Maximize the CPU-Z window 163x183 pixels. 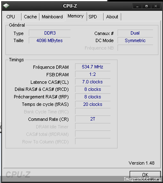click(146, 6)
